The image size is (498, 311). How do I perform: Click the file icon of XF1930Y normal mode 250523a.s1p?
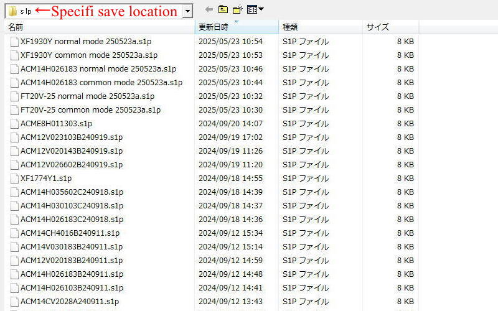pos(14,42)
